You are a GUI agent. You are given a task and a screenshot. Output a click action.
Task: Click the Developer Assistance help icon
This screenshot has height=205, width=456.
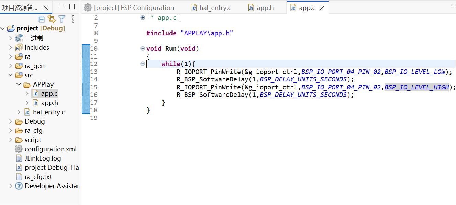(x=19, y=186)
